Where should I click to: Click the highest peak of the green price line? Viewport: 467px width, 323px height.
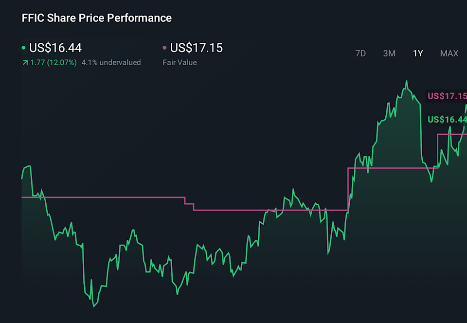[406, 82]
